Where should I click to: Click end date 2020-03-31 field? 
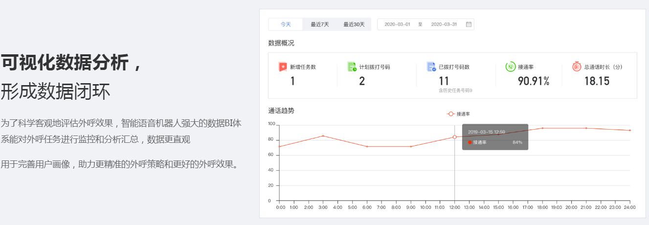point(444,24)
